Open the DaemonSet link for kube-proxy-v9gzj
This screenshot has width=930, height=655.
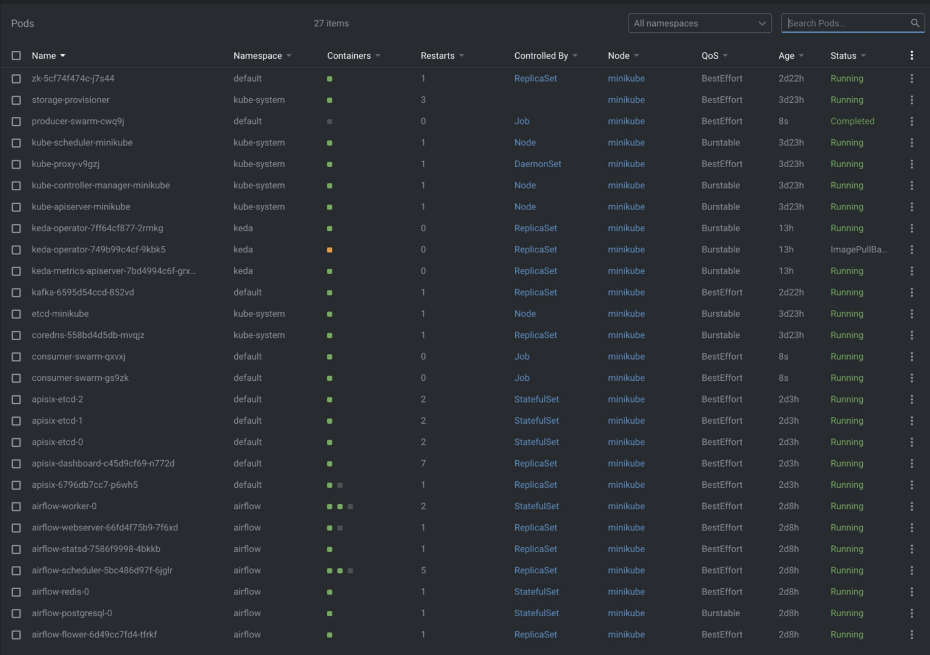point(537,164)
